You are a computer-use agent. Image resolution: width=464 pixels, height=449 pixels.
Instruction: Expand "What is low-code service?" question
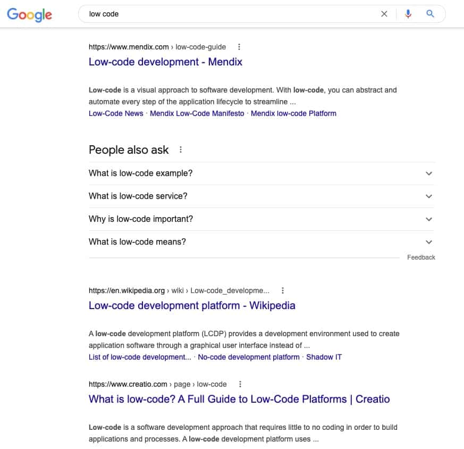pyautogui.click(x=261, y=196)
